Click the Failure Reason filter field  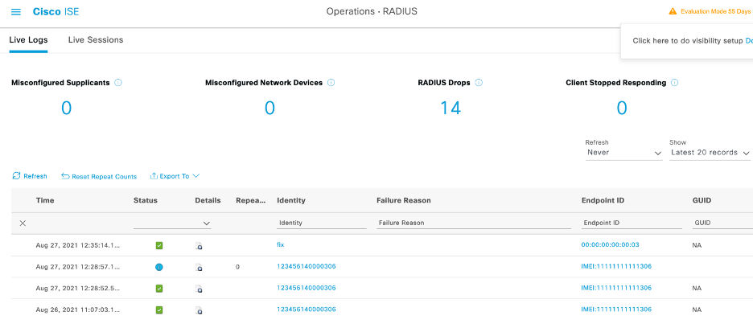tap(474, 223)
